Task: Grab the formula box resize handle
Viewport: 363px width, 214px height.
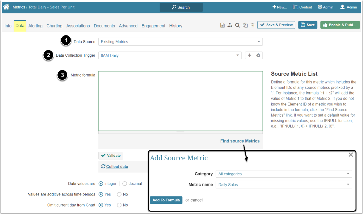Action: [x=180, y=132]
